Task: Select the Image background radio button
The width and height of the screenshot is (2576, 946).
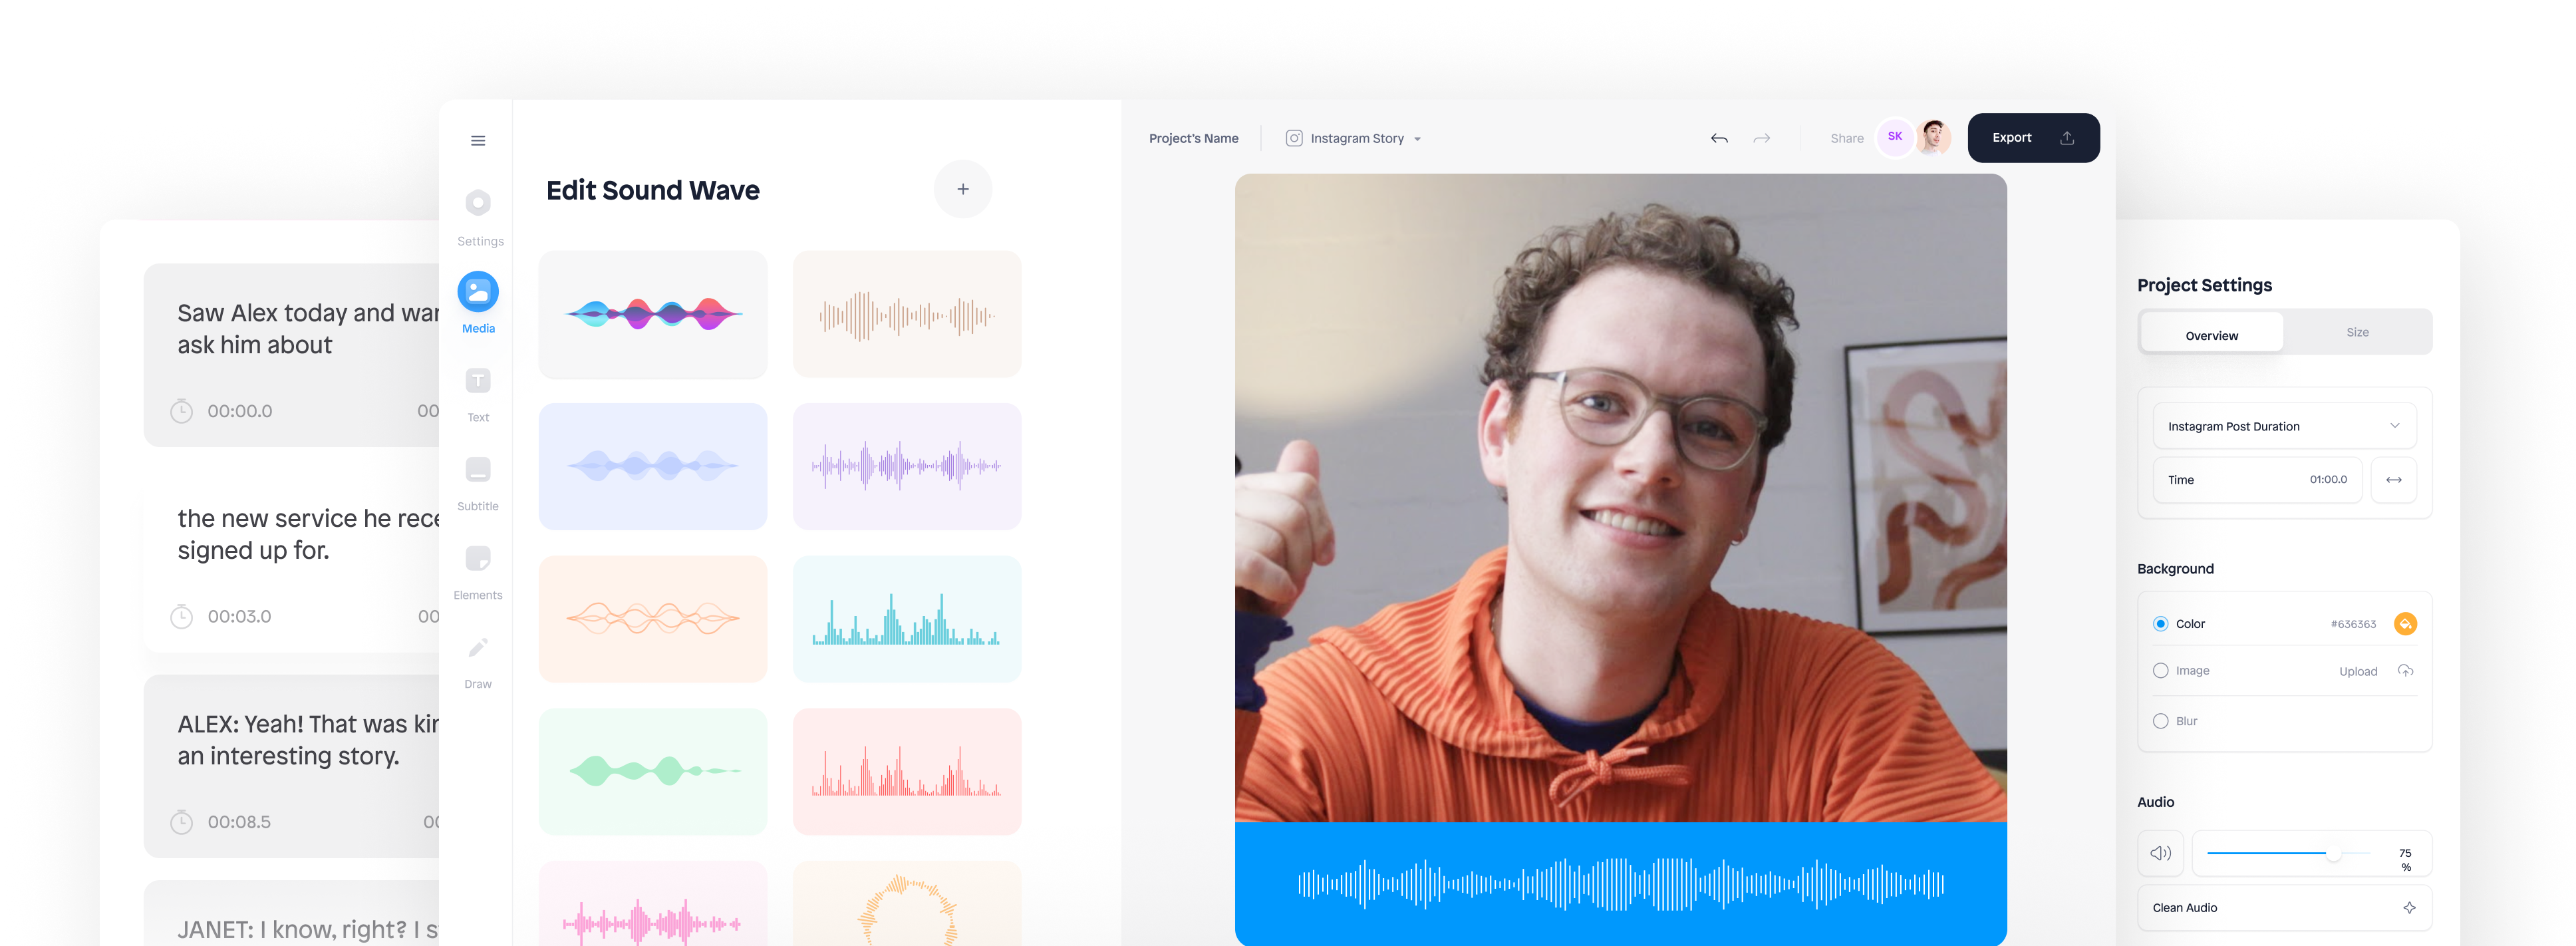Action: click(x=2160, y=671)
